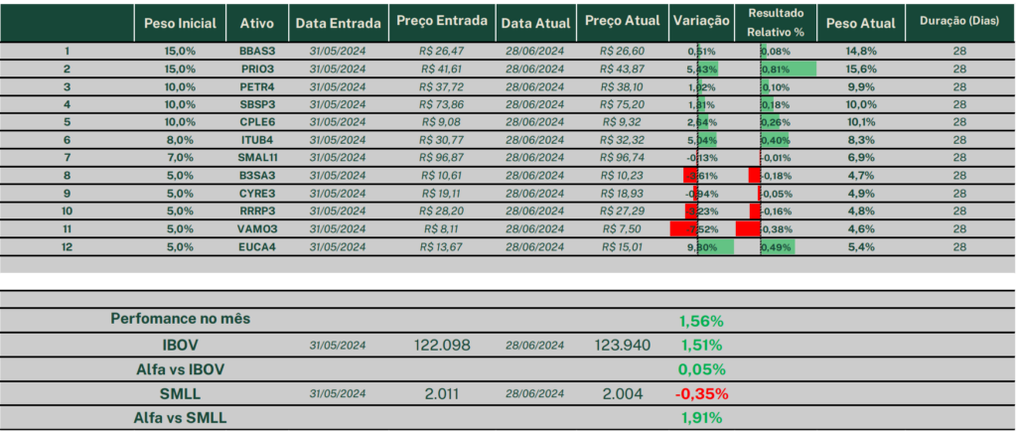Click the -7,52% variation cell of VAMO3
The image size is (1017, 434).
[x=701, y=229]
